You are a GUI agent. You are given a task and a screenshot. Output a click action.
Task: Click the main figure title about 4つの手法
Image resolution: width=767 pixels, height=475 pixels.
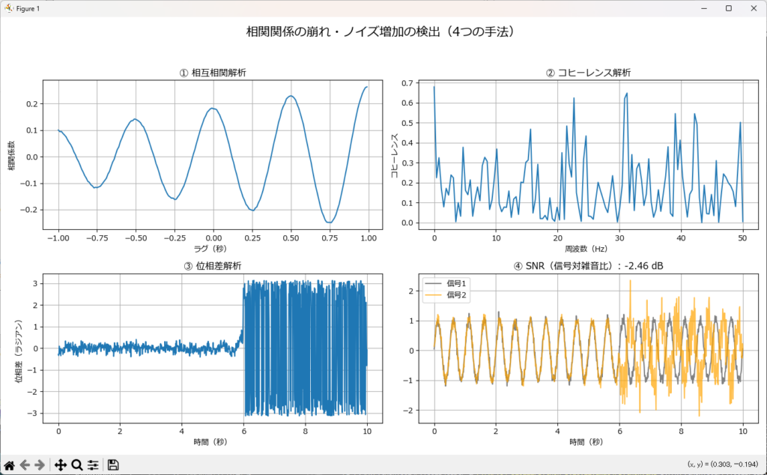coord(381,31)
